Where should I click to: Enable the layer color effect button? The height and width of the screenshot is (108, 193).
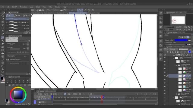pyautogui.click(x=188, y=37)
